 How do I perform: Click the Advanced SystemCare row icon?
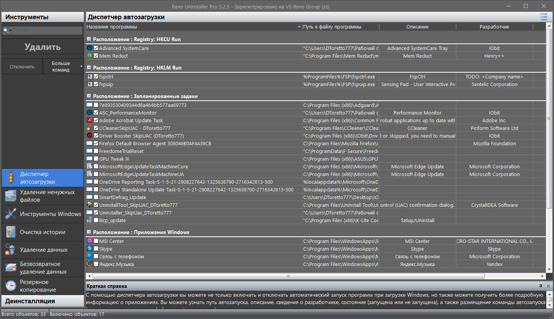[90, 48]
